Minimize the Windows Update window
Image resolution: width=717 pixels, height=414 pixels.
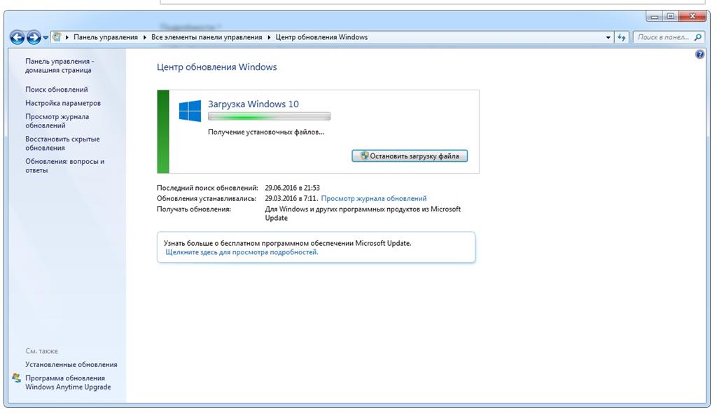point(655,17)
